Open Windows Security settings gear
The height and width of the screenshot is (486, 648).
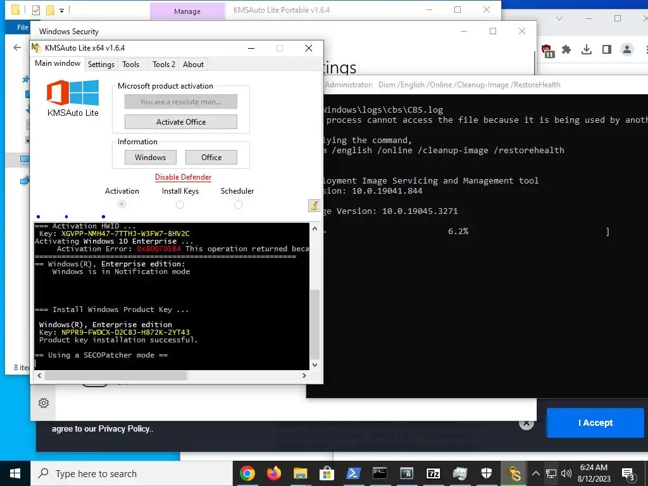(44, 403)
